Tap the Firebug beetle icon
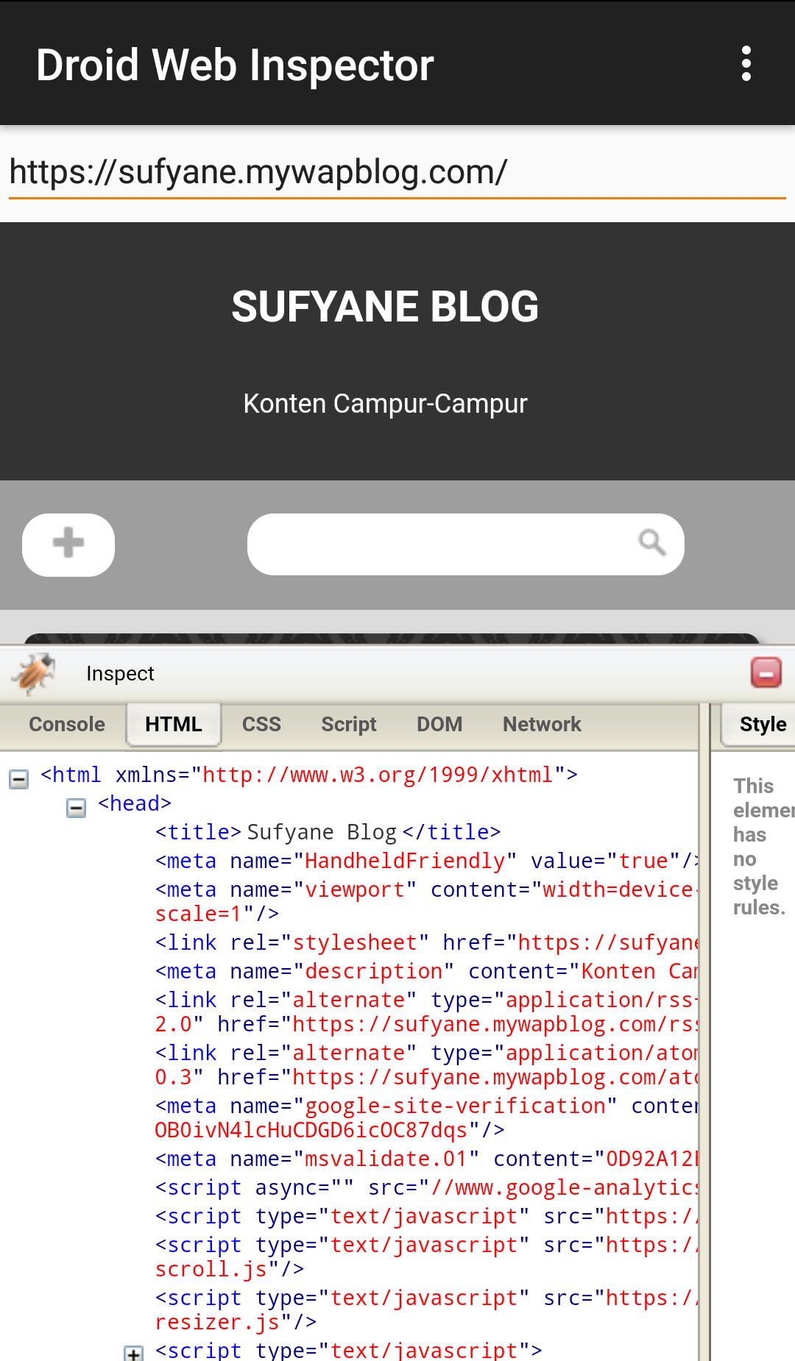This screenshot has height=1361, width=795. (x=33, y=673)
